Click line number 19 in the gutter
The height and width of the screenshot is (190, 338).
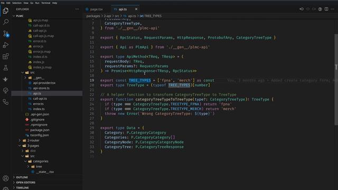(x=92, y=80)
